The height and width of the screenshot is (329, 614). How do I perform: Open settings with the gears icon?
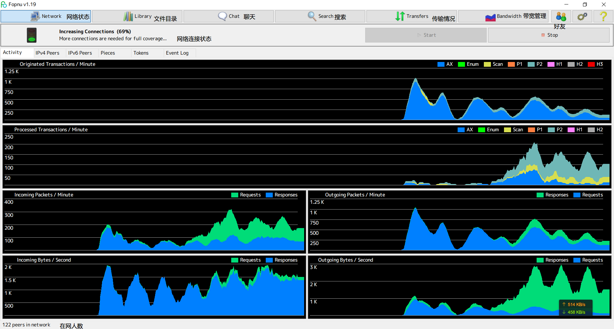point(582,16)
